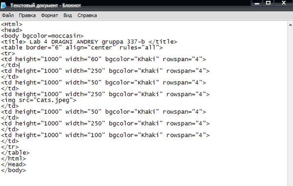293x186 pixels.
Task: Click the table border="6" line
Action: click(x=82, y=48)
